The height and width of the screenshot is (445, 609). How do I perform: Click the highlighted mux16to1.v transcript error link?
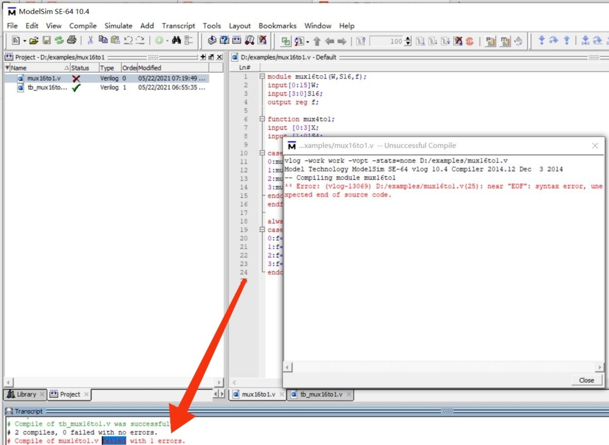115,440
